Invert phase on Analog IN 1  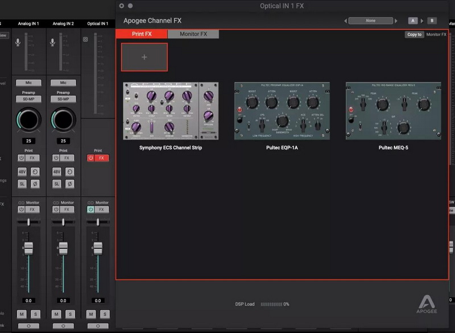[x=35, y=184]
